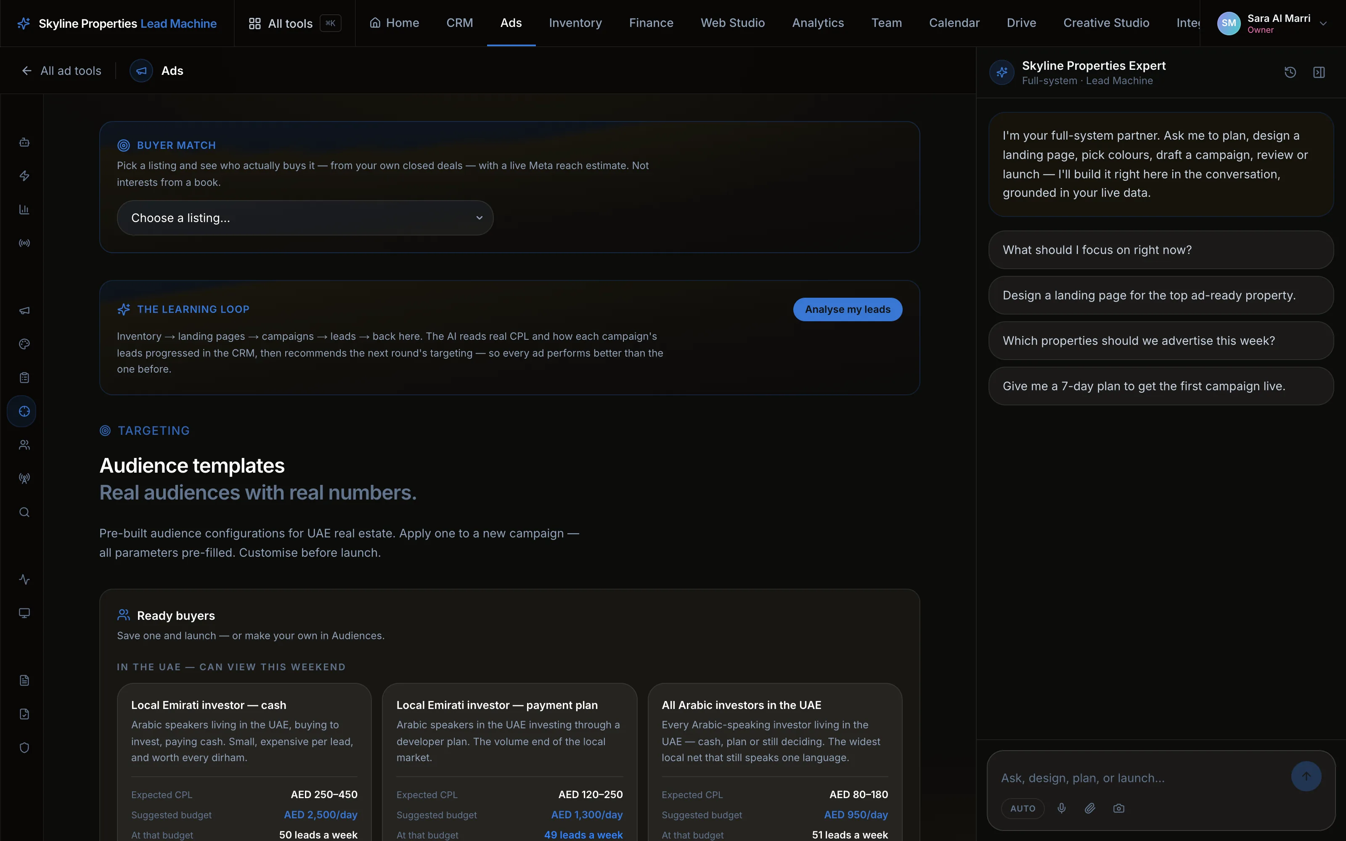Screen dimensions: 1346x841
Task: Open the two-people users sidebar icon
Action: (24, 445)
